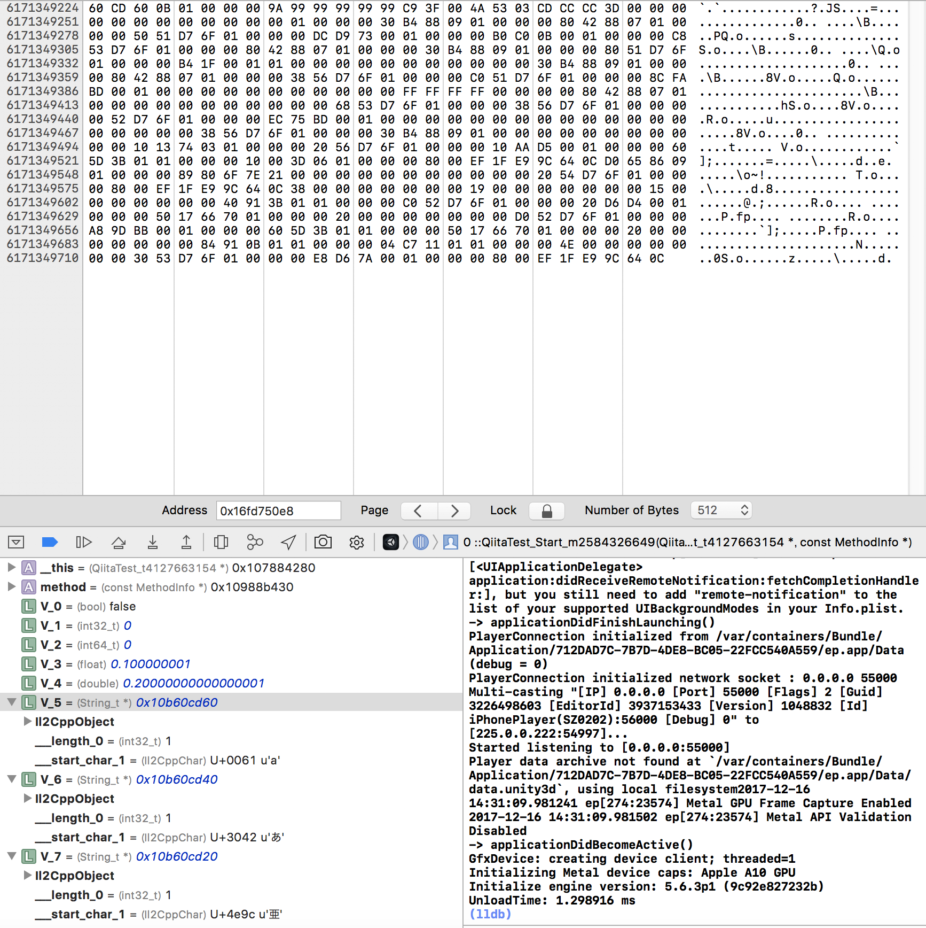Click continue/pause program execution icon

84,542
